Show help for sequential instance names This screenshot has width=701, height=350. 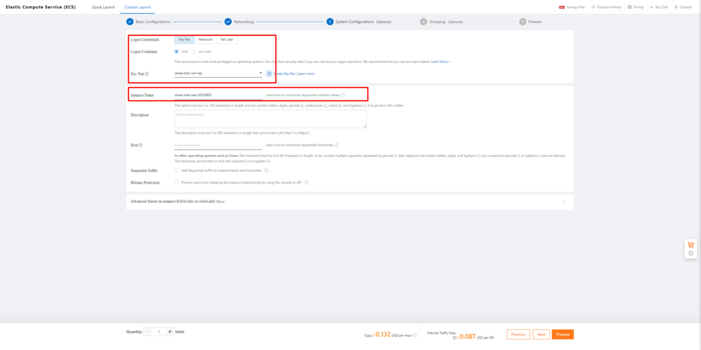[343, 95]
